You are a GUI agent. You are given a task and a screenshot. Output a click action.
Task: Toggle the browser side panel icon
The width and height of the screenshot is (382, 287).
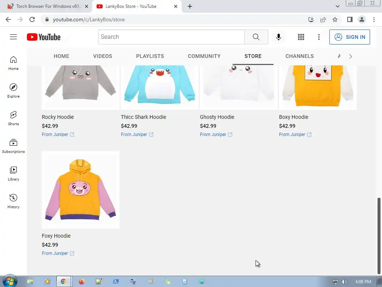(x=350, y=19)
